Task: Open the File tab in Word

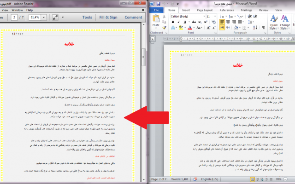Action: (156, 10)
